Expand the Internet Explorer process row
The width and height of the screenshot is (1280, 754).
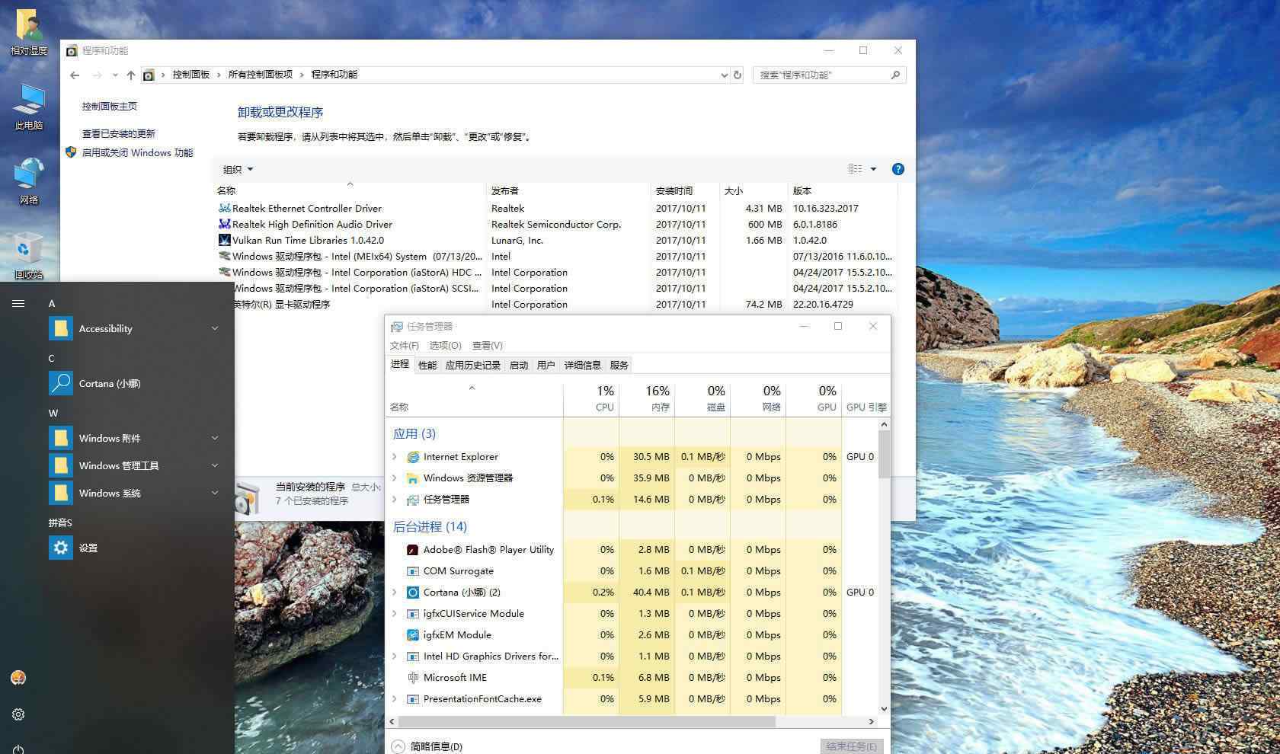tap(395, 457)
